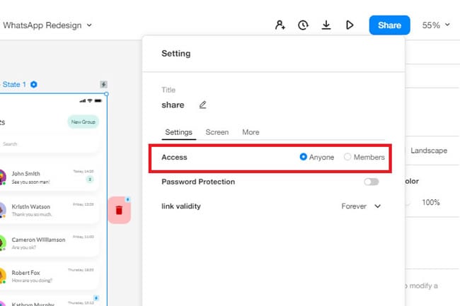Select Cameron Williamson chat row
This screenshot has height=306, width=460.
click(48, 243)
